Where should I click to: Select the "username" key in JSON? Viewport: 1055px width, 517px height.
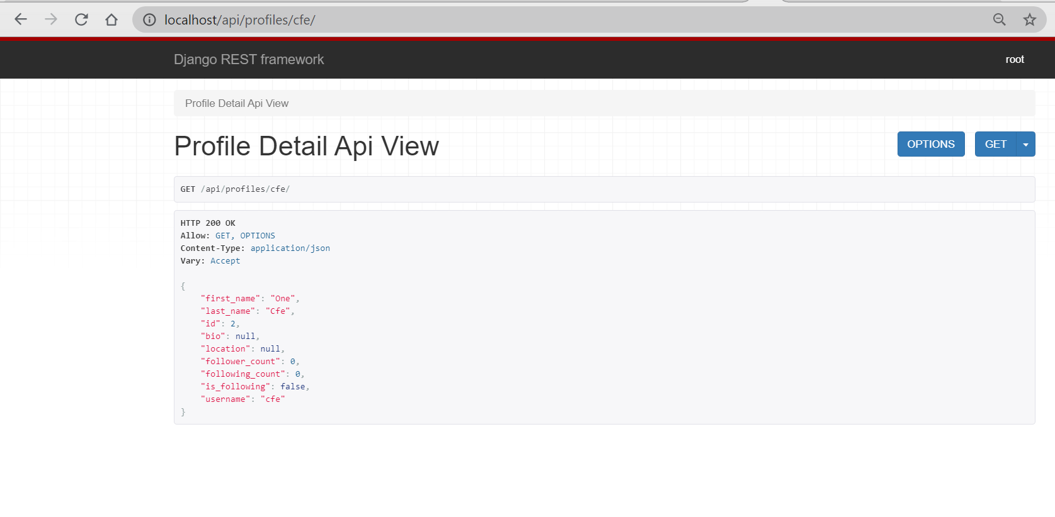[225, 399]
